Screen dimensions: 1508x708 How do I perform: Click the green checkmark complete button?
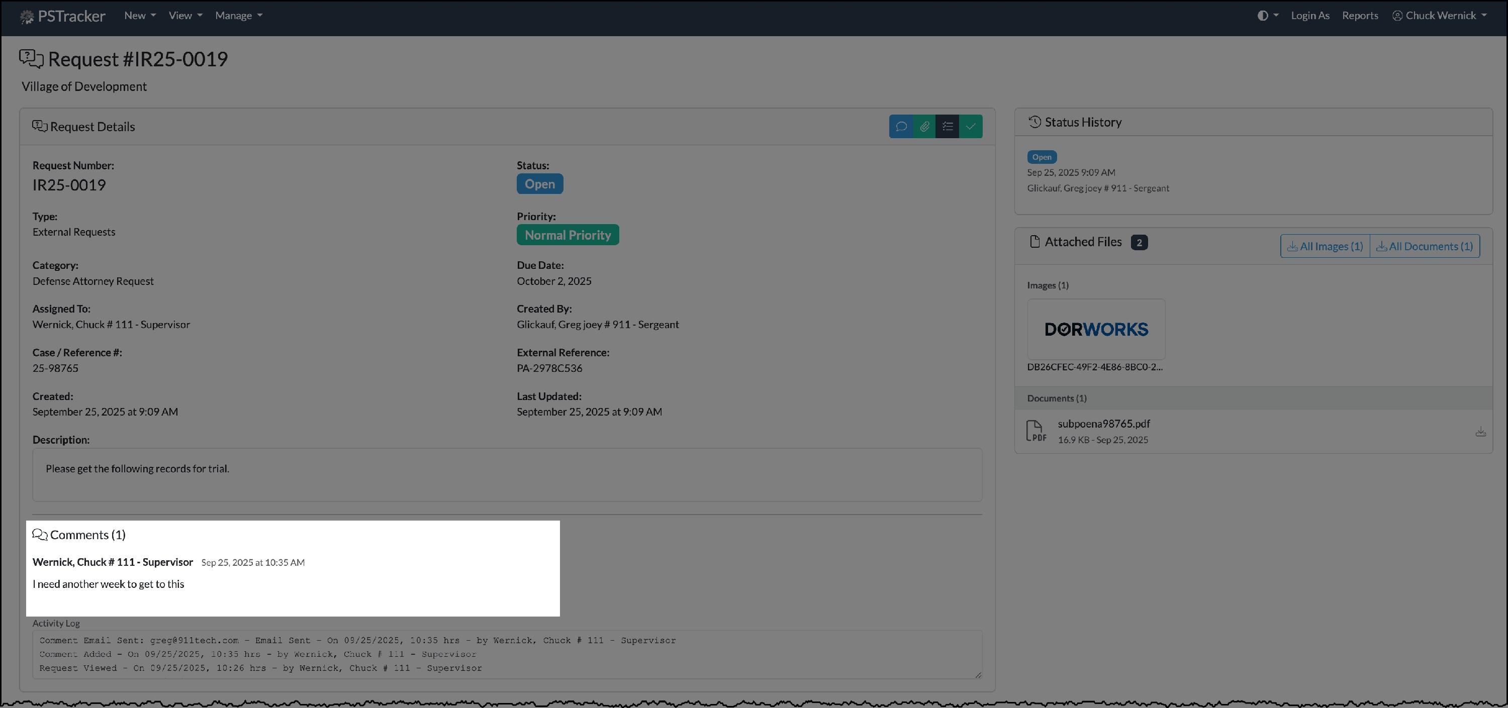click(971, 127)
